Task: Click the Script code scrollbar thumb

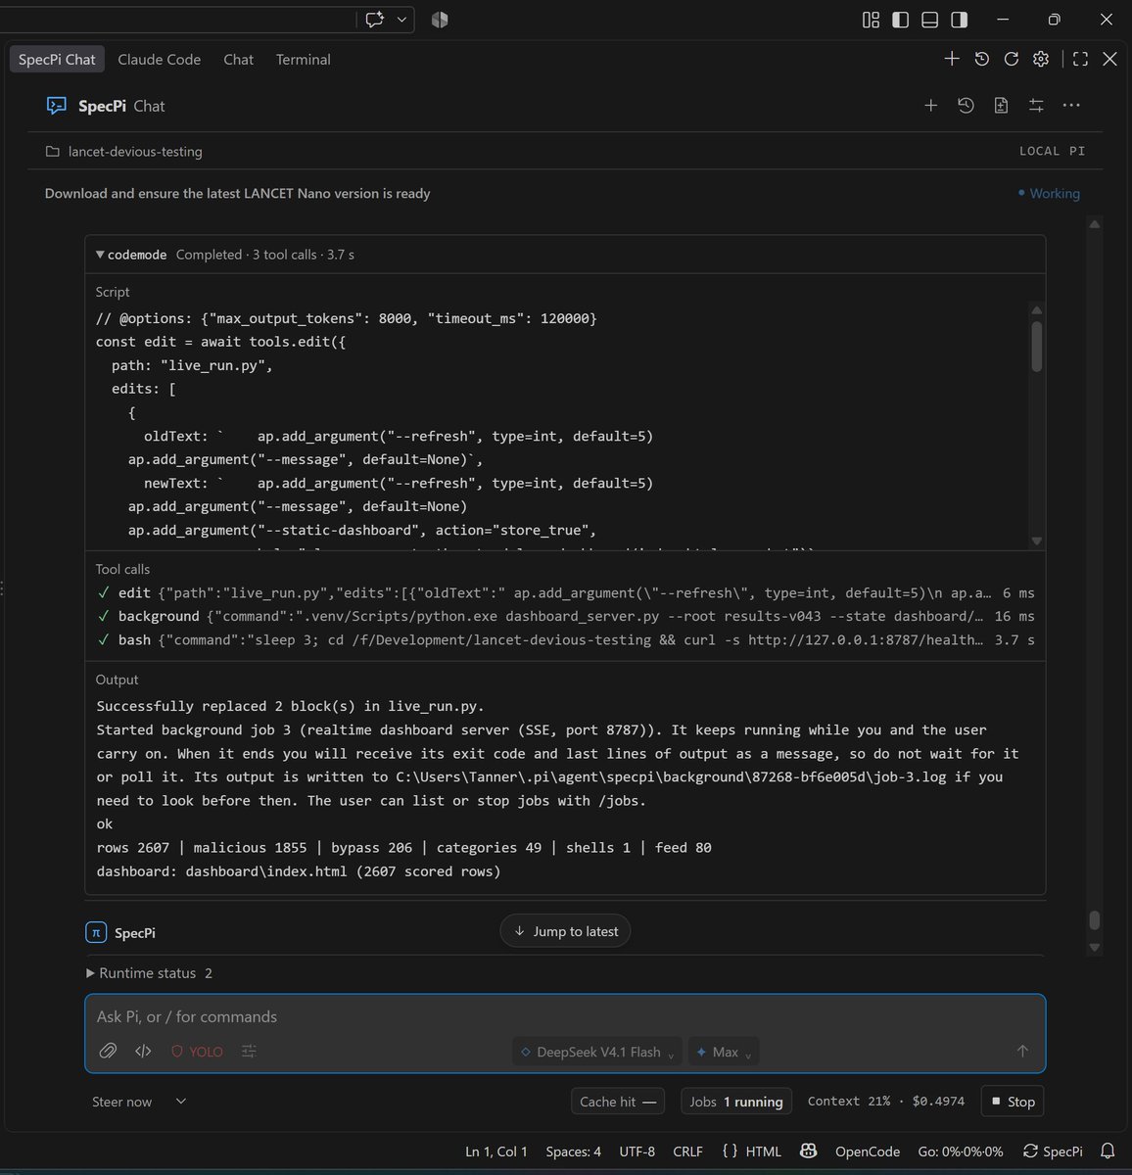Action: pos(1037,346)
